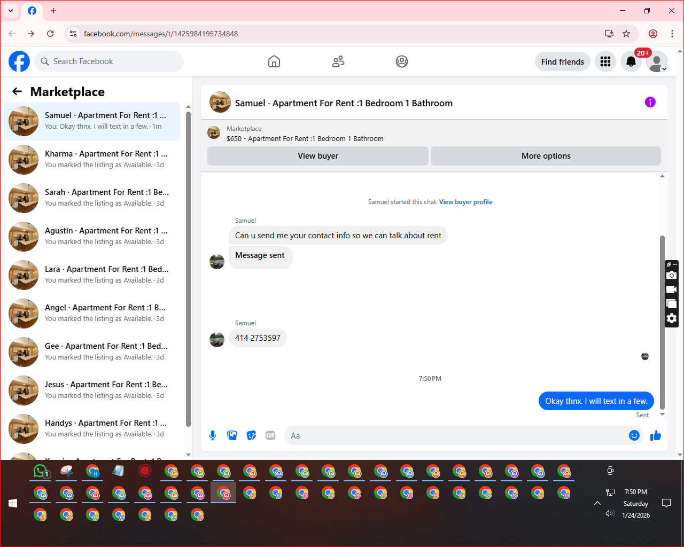Click the View buyer button
The width and height of the screenshot is (684, 547).
[x=318, y=156]
